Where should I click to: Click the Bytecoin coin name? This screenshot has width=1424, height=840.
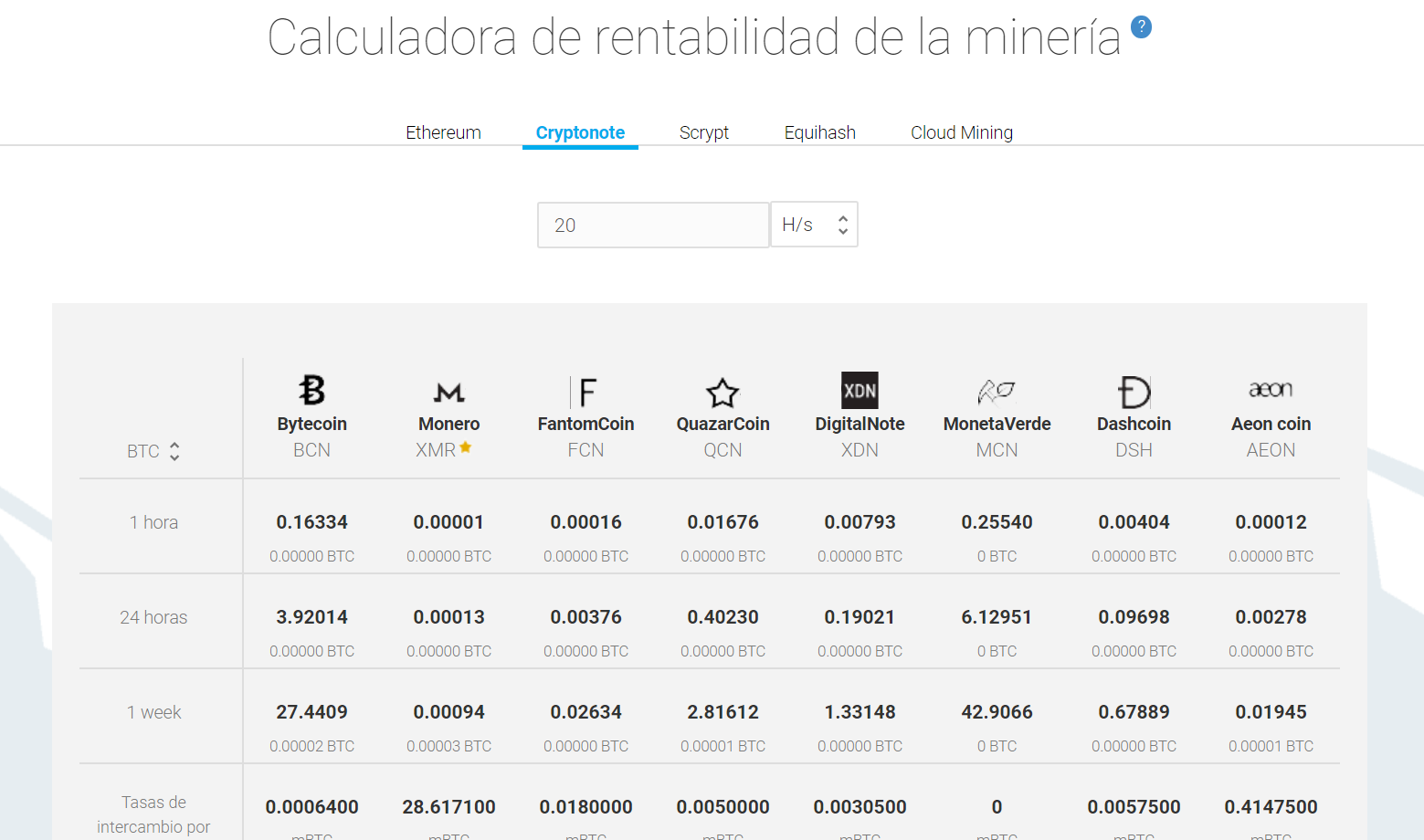312,424
